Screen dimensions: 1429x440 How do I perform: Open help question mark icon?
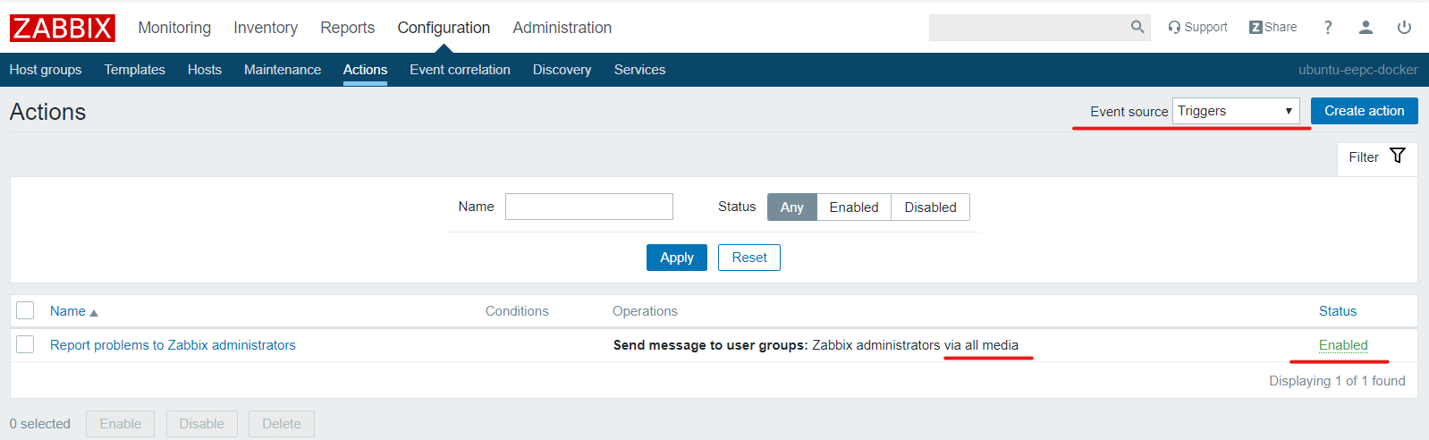[1328, 28]
